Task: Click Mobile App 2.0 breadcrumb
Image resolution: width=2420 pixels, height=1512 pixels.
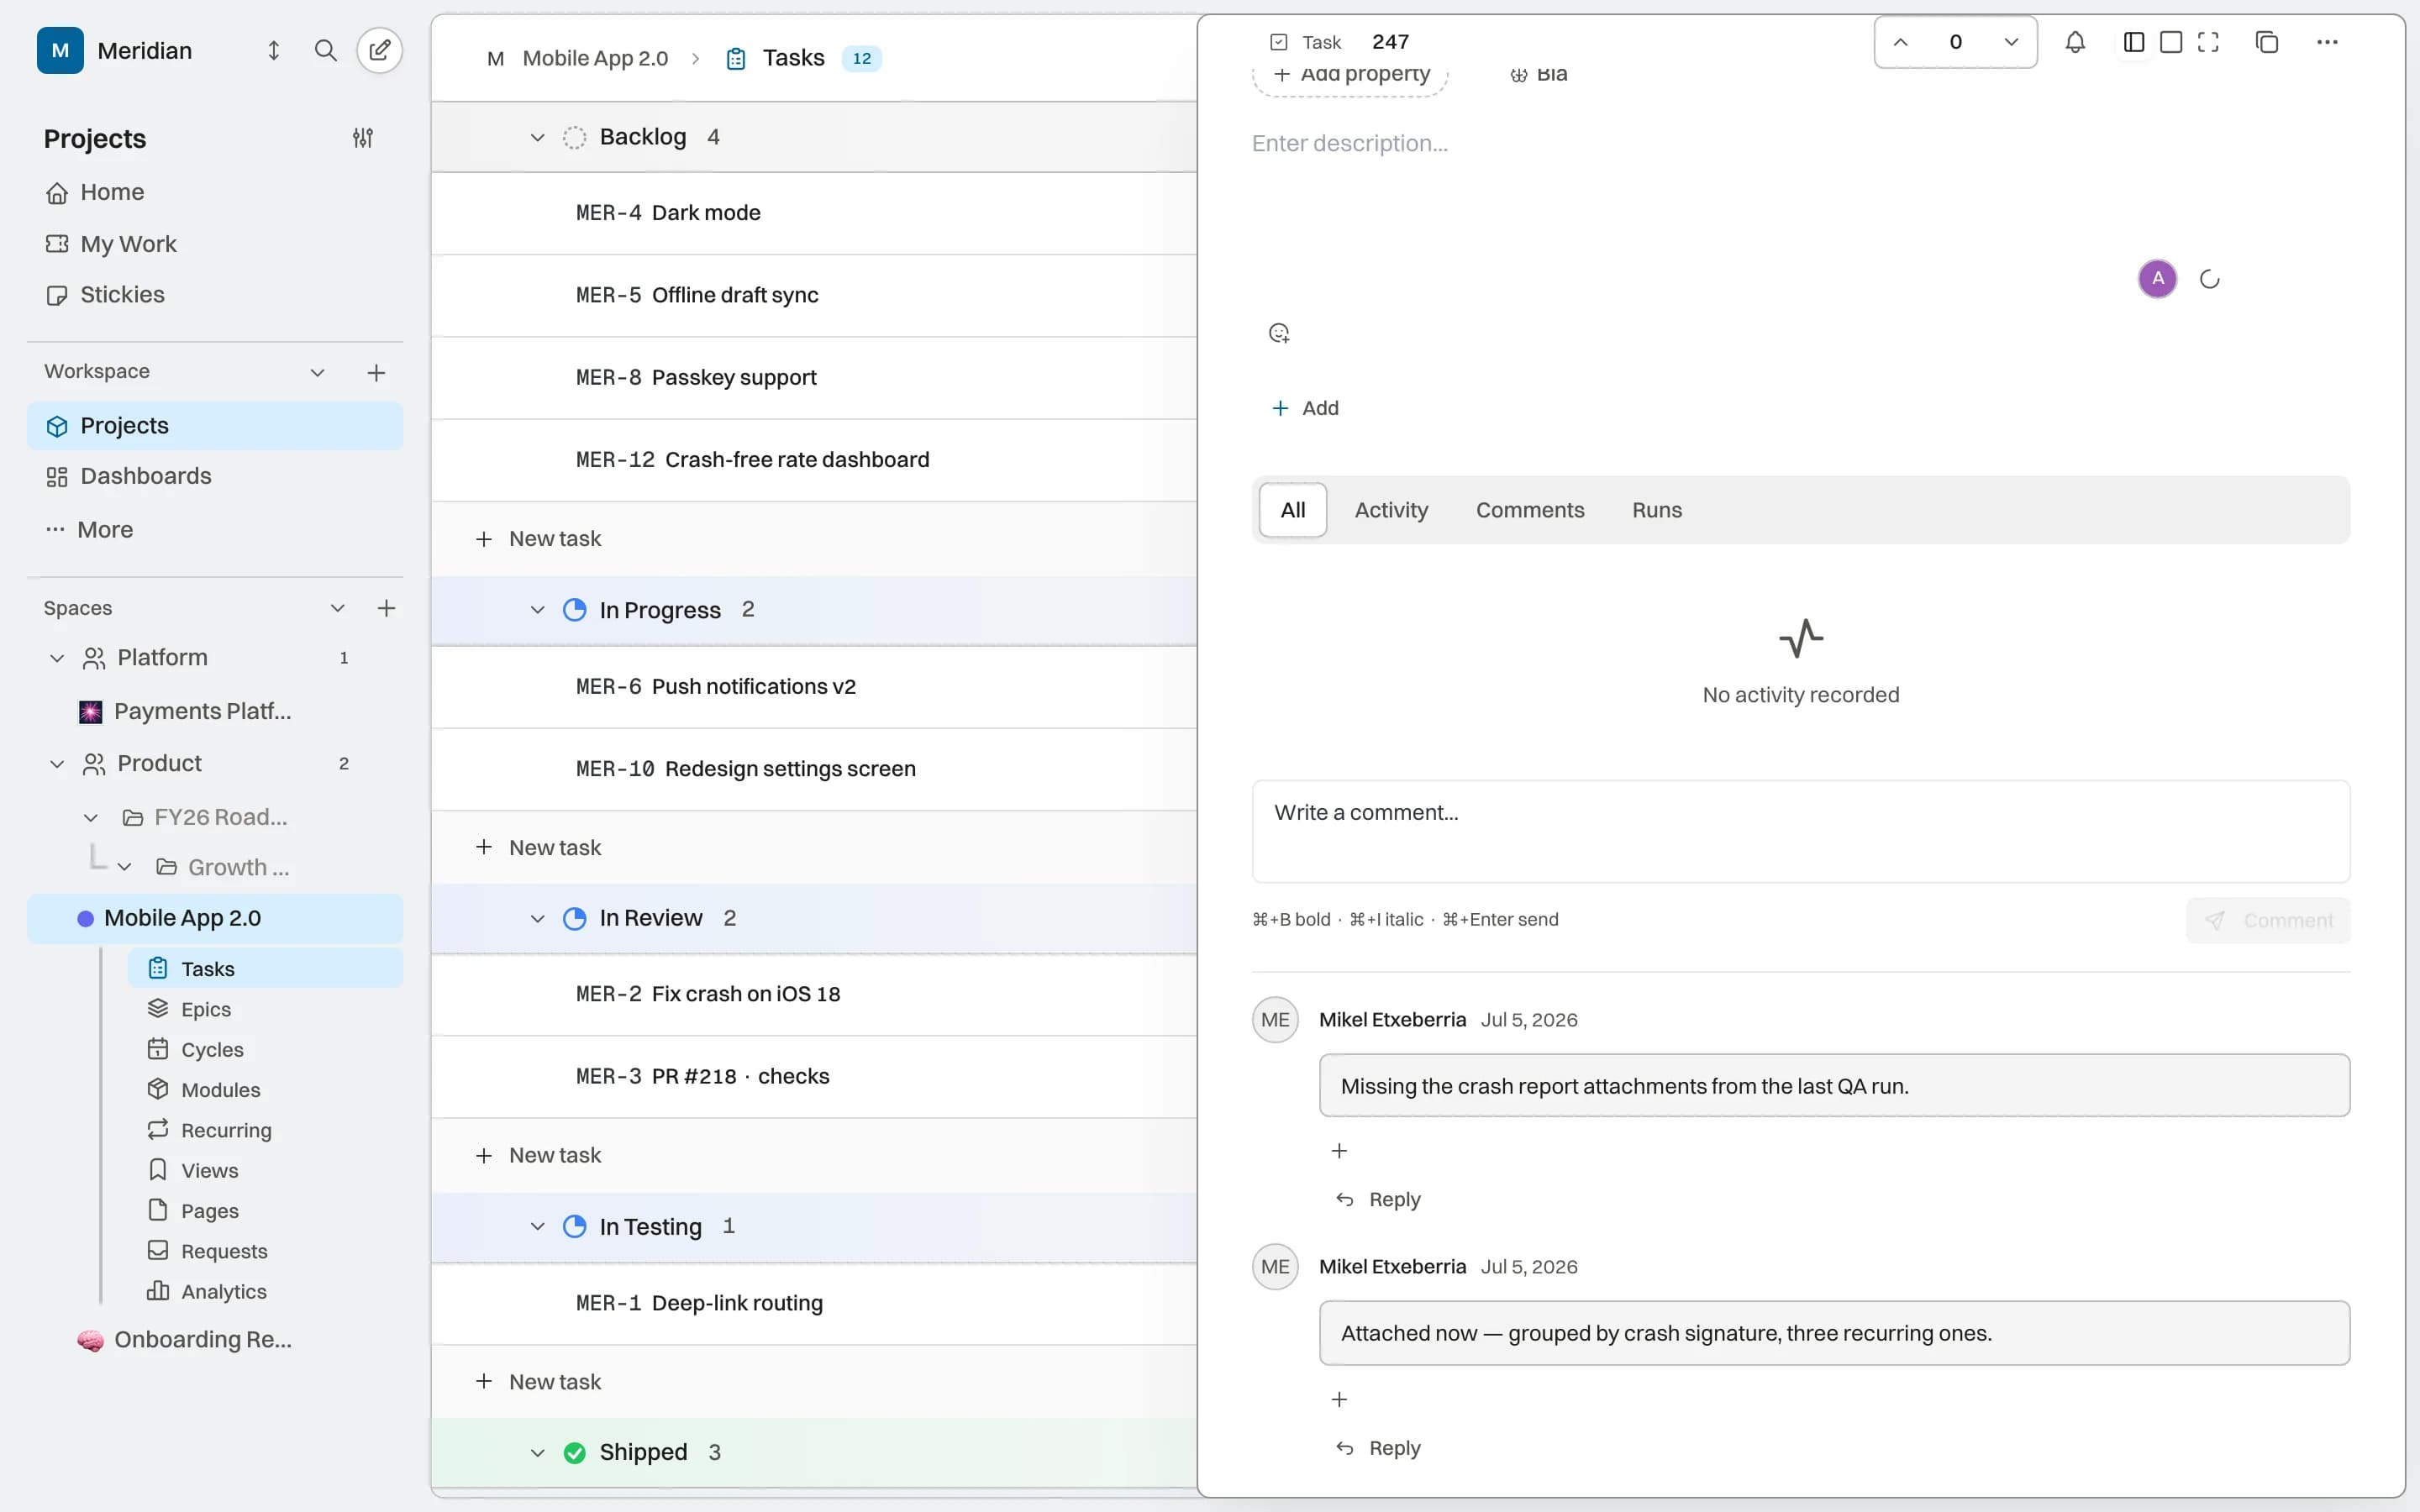Action: click(595, 58)
